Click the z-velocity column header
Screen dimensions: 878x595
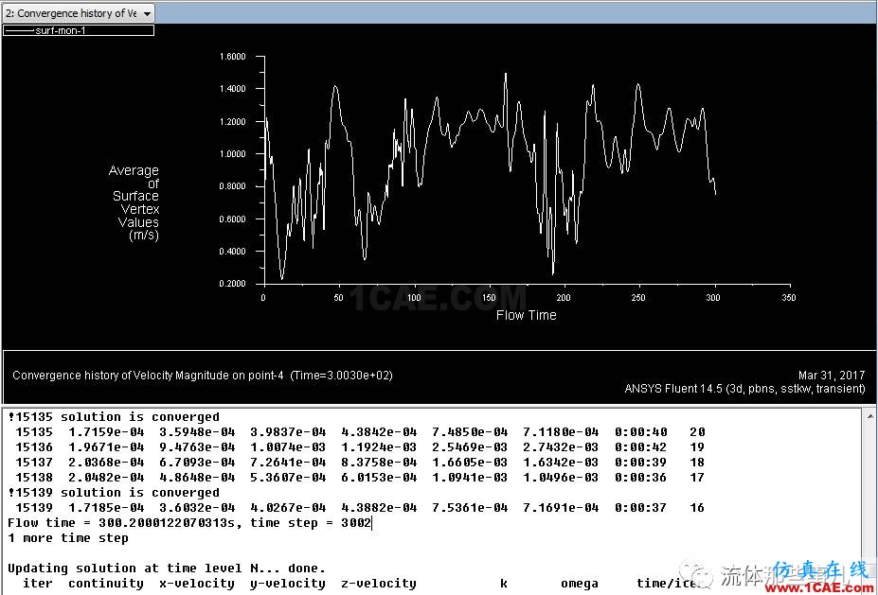[379, 584]
